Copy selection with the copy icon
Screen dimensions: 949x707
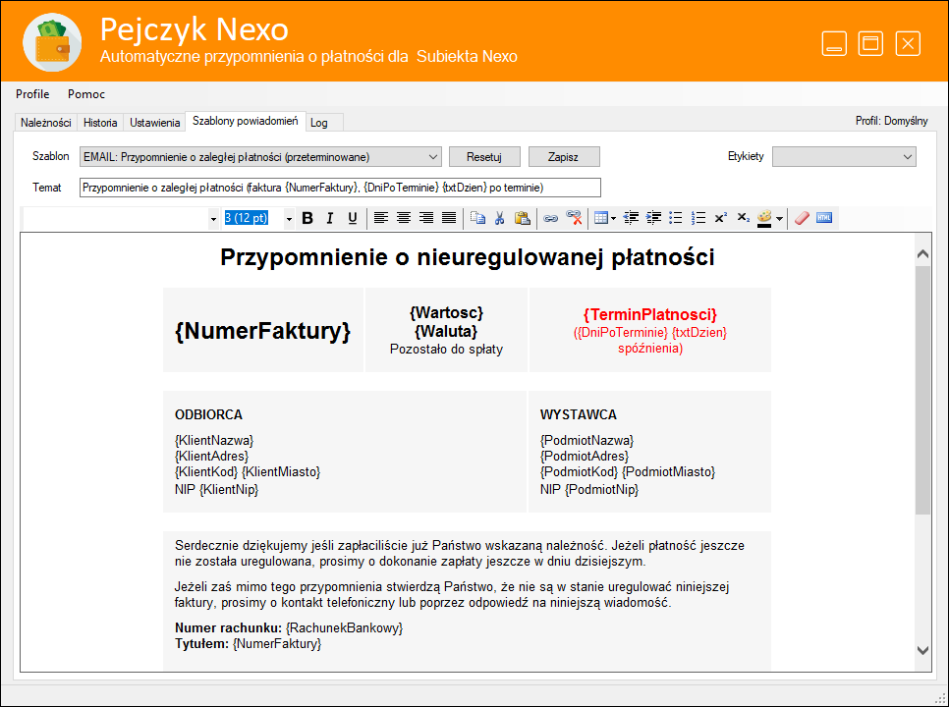477,218
